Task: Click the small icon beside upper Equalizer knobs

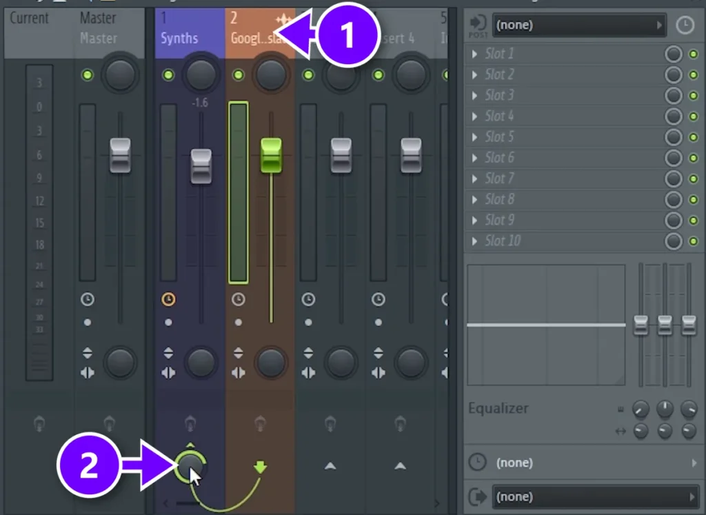Action: coord(621,410)
